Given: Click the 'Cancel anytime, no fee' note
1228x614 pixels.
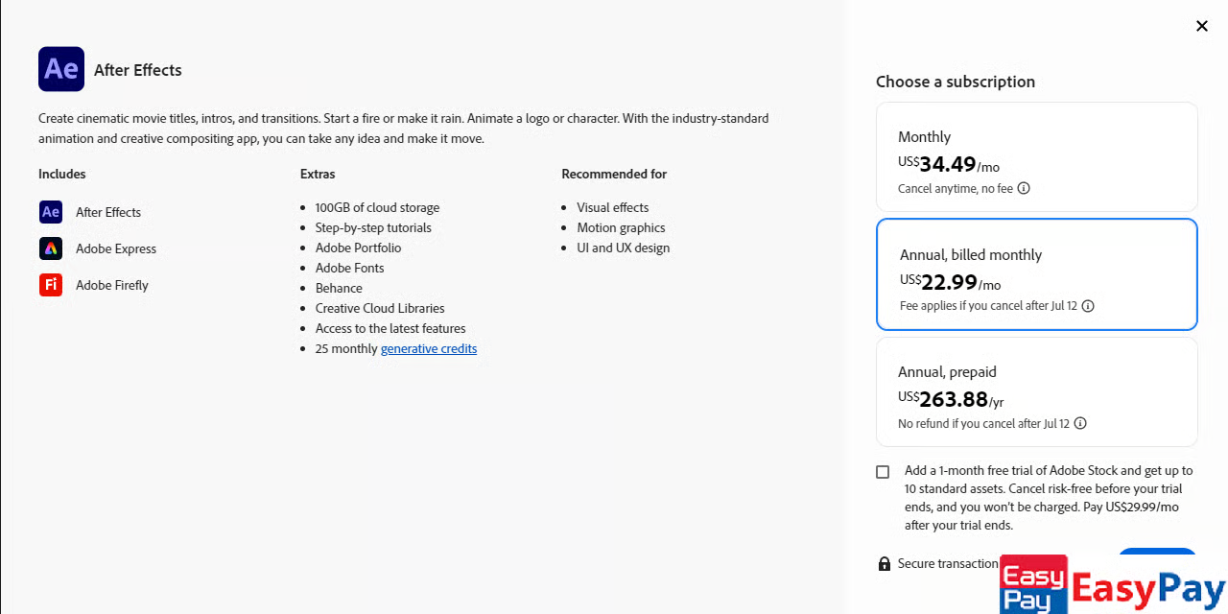Looking at the screenshot, I should click(956, 188).
